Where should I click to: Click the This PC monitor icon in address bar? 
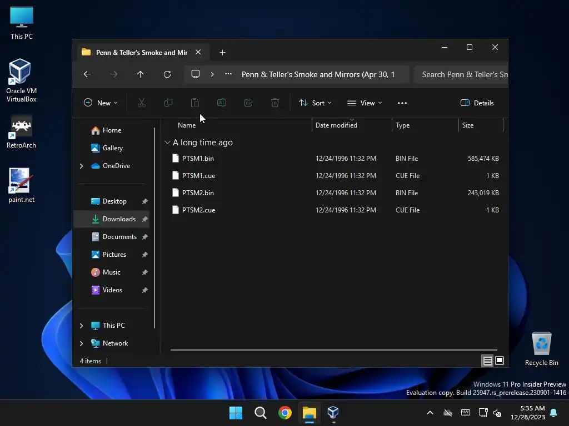coord(196,74)
